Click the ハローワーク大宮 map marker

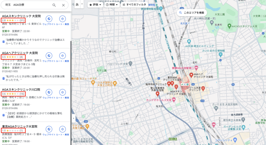(x=130, y=64)
